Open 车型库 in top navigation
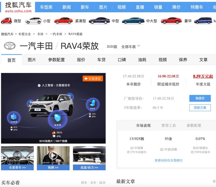This screenshot has height=187, width=216. pyautogui.click(x=46, y=7)
